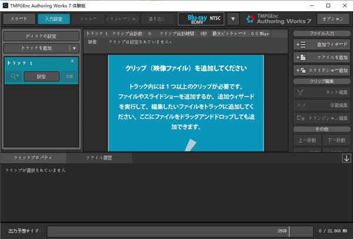Click the track preview magnifier icon
The image size is (353, 239).
(14, 76)
